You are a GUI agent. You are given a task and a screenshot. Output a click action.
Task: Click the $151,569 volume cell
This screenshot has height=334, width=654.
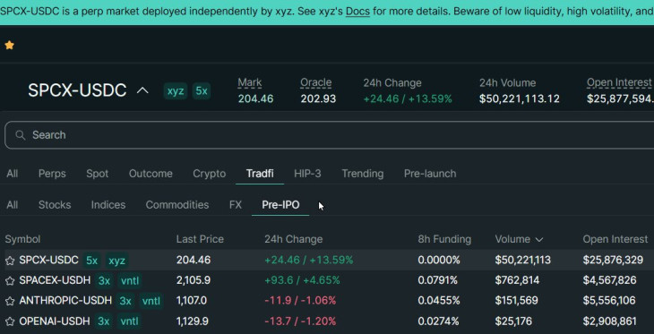click(x=516, y=301)
